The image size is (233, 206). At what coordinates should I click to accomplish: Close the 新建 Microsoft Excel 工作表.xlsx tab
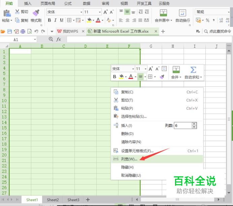click(156, 31)
